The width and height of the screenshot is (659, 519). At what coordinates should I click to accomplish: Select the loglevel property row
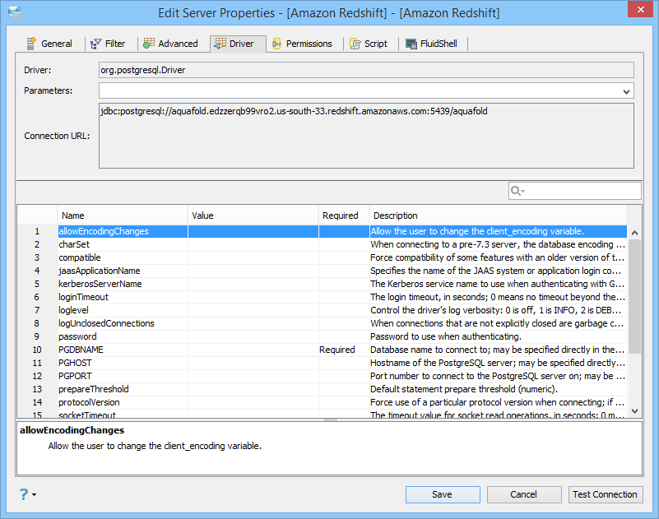pyautogui.click(x=322, y=310)
